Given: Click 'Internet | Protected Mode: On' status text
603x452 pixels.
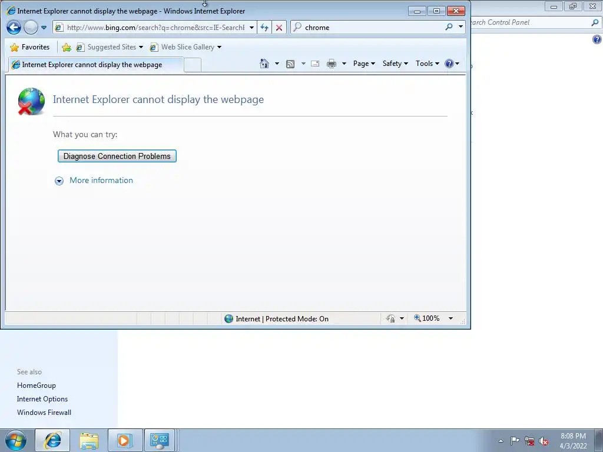Looking at the screenshot, I should coord(282,318).
